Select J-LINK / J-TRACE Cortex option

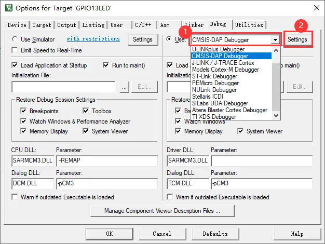pyautogui.click(x=232, y=63)
